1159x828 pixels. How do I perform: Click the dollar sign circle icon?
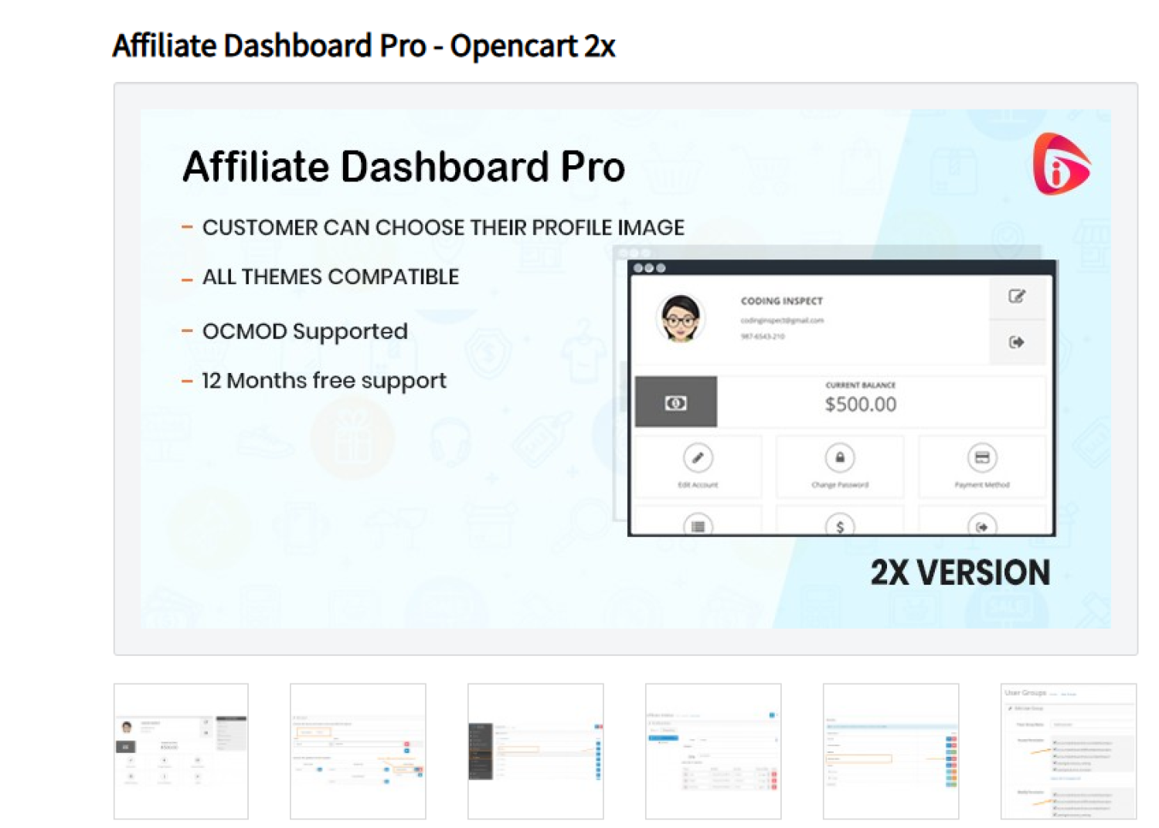(x=839, y=526)
